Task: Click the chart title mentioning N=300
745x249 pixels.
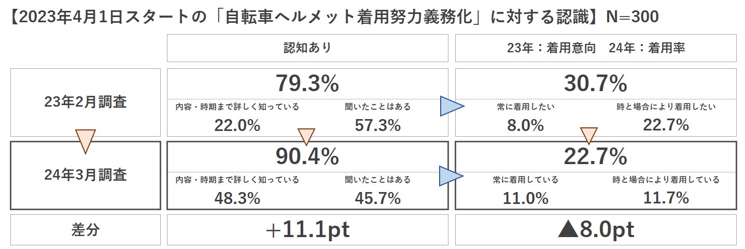Action: point(334,18)
